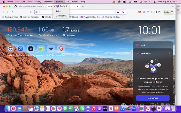Viewport: 181px width, 113px height.
Task: Click the Brave Rewards triangle icon in address bar
Action: [123, 12]
